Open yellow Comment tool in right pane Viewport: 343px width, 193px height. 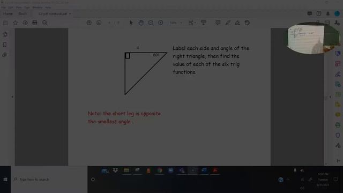tap(338, 115)
